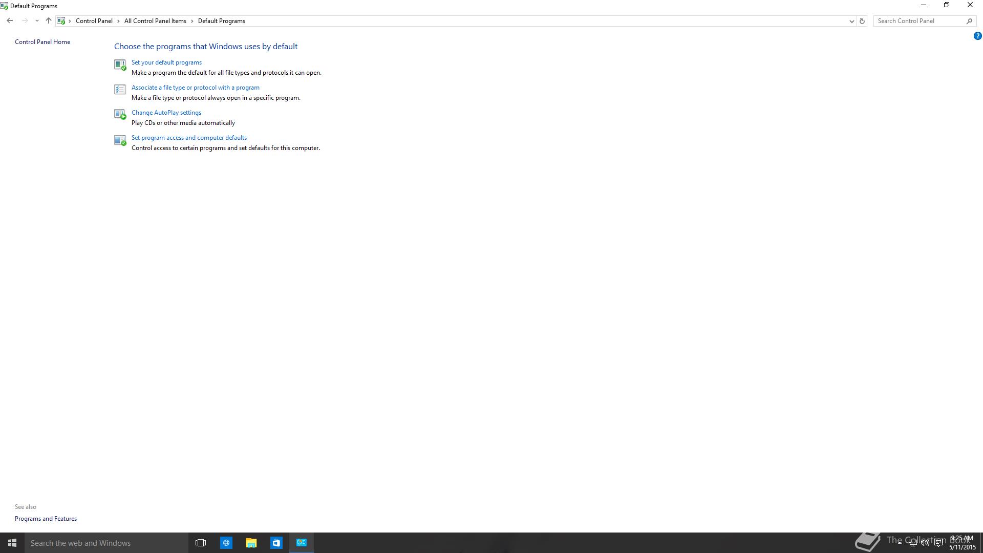Minimize the Default Programs window

(x=924, y=5)
